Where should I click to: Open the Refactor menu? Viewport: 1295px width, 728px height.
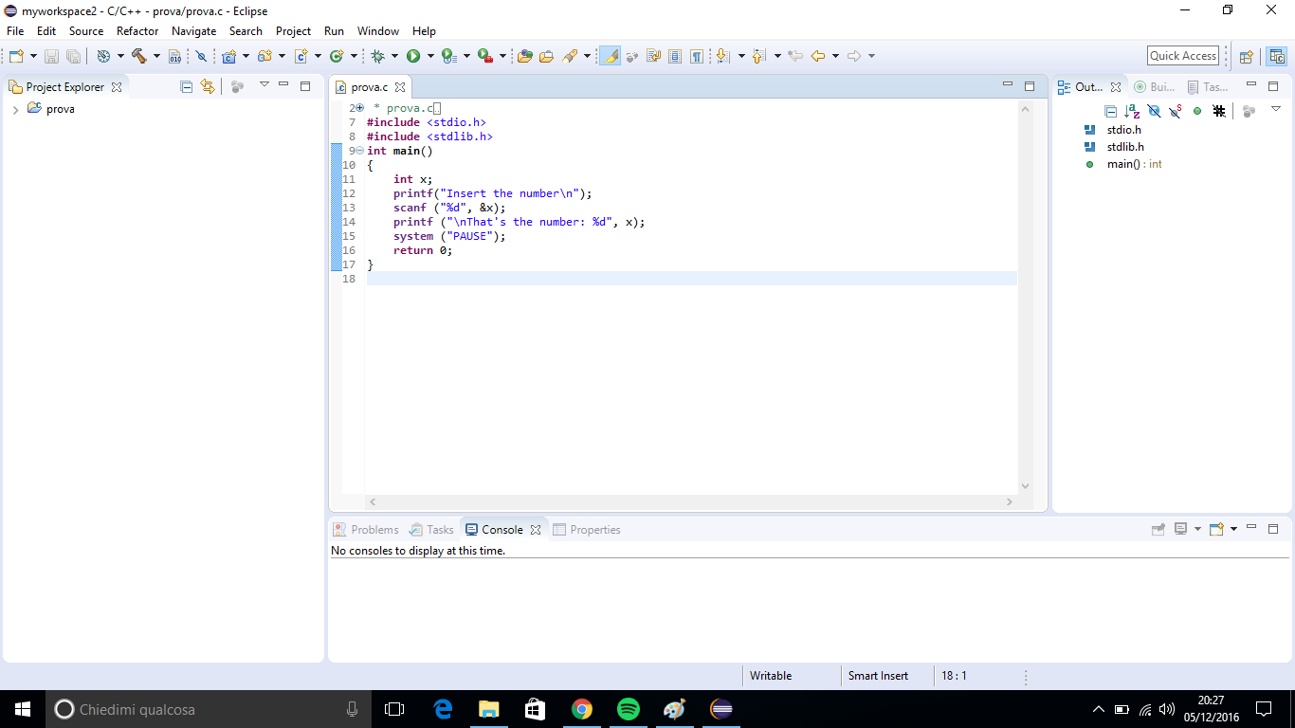[137, 31]
